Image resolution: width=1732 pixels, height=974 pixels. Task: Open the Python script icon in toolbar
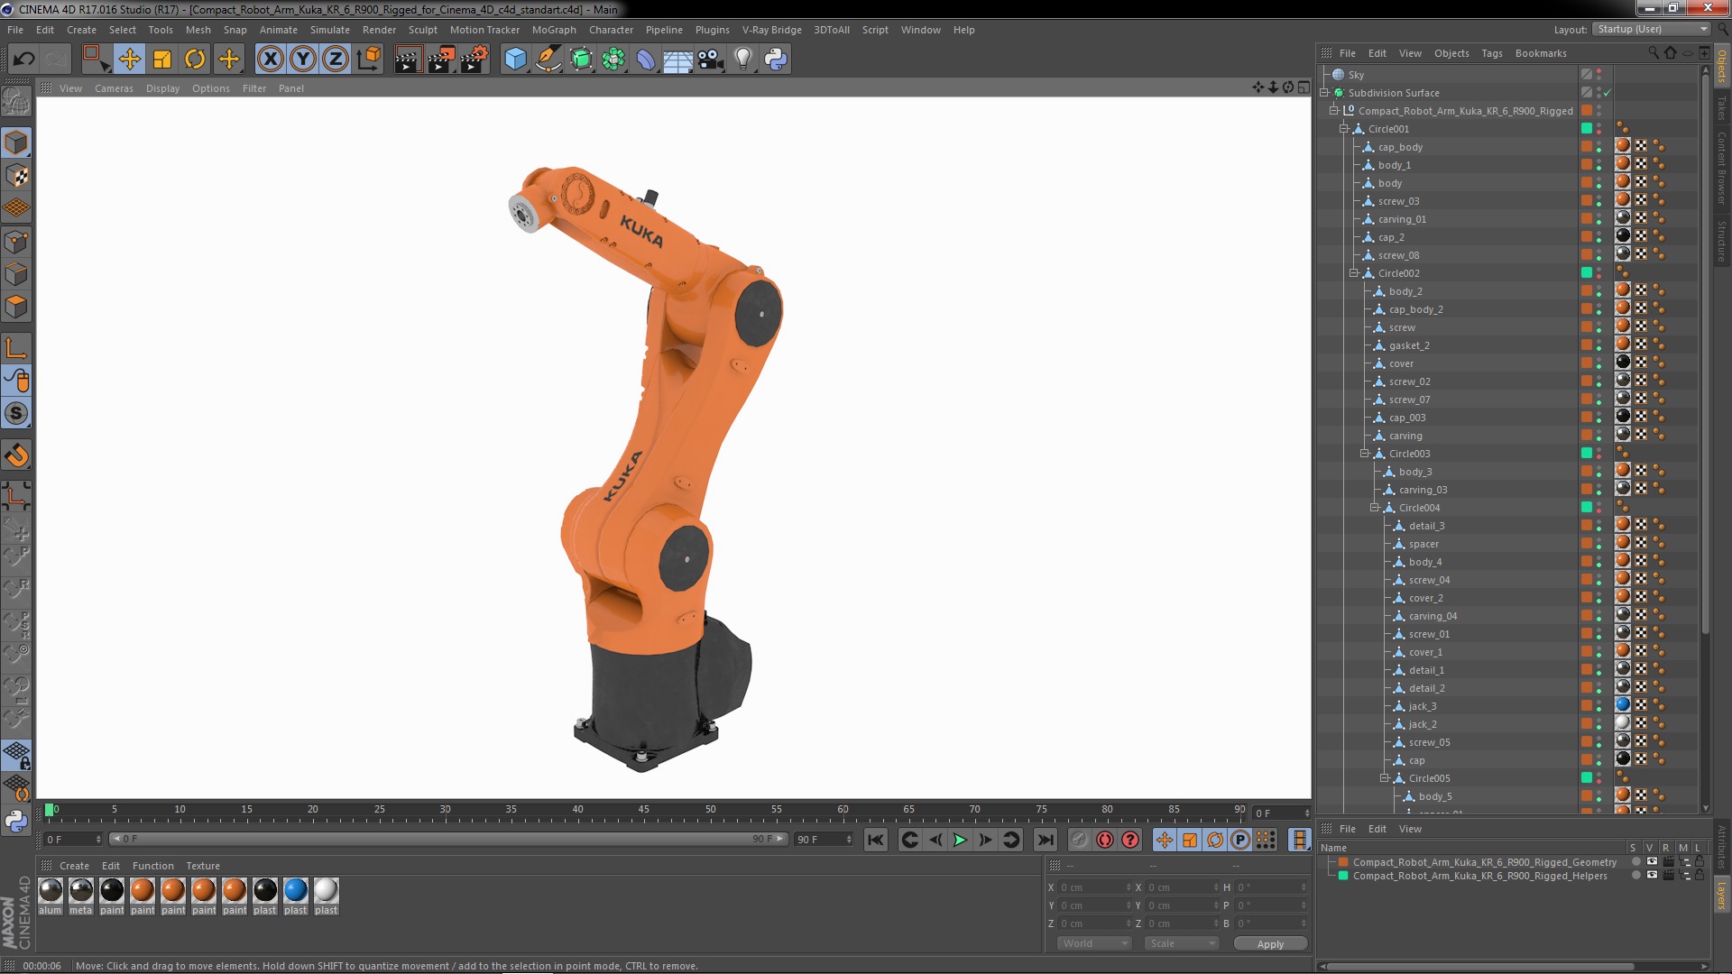[x=776, y=60]
